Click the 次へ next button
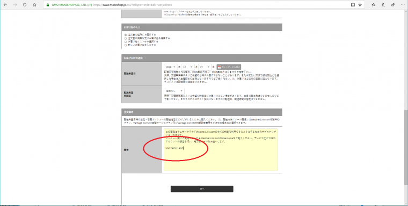The image size is (408, 206). pos(202,189)
